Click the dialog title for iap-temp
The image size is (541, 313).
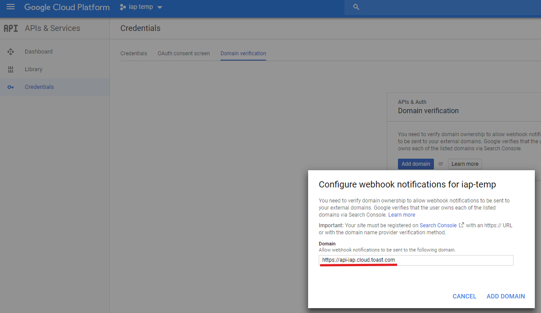[x=407, y=184]
